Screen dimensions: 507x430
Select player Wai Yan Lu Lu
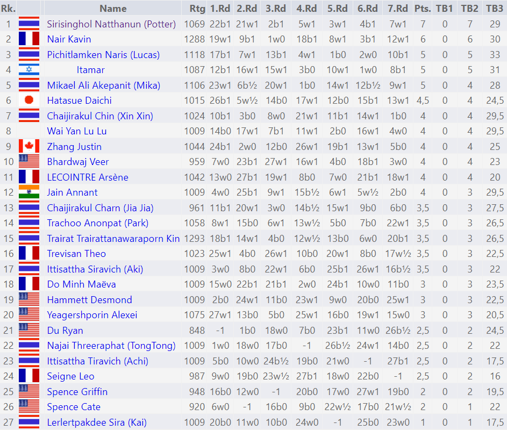tap(77, 131)
